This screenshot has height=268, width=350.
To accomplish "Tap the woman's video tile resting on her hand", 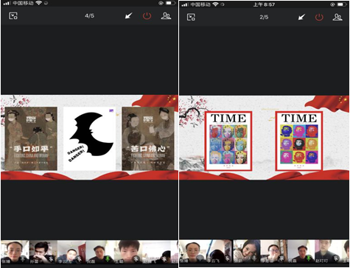I will [x=246, y=252].
